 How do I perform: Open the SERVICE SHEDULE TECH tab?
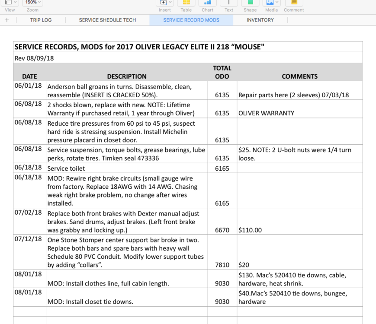click(x=107, y=20)
